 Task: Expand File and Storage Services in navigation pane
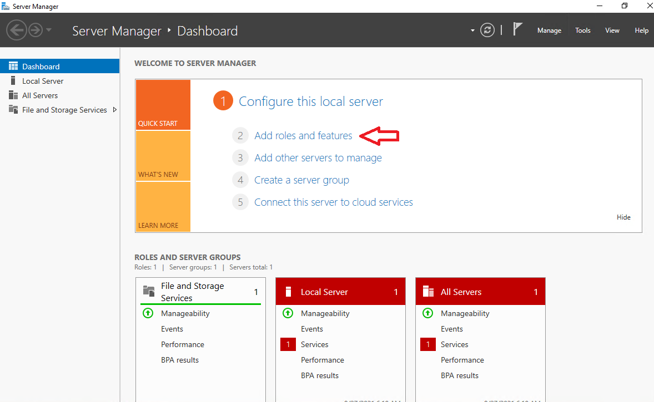pyautogui.click(x=115, y=110)
